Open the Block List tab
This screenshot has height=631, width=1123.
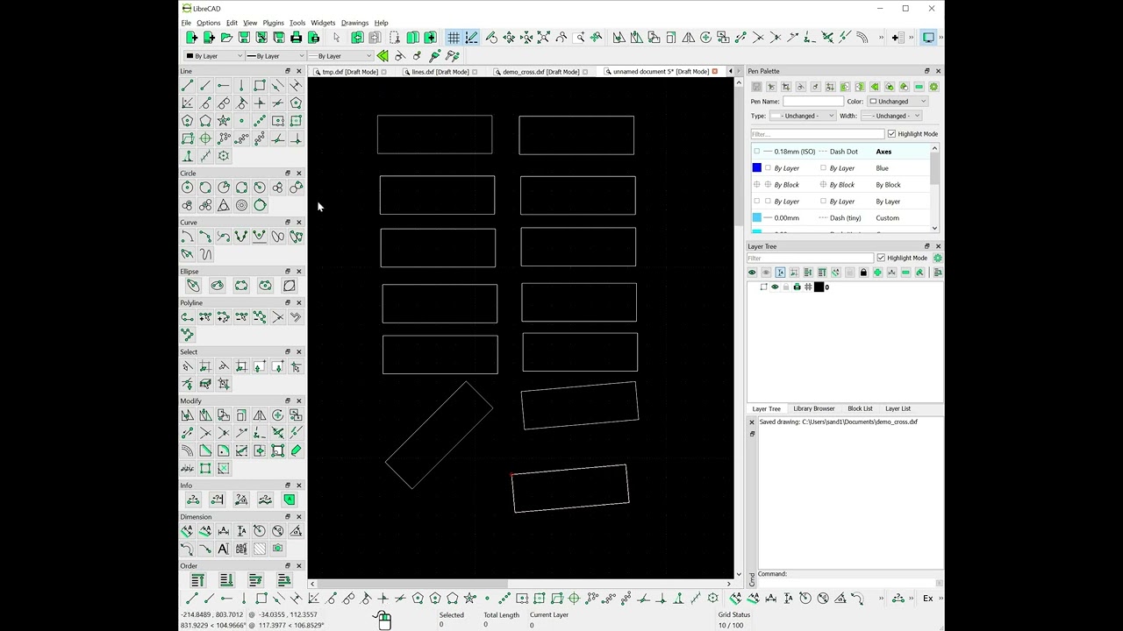(x=860, y=408)
